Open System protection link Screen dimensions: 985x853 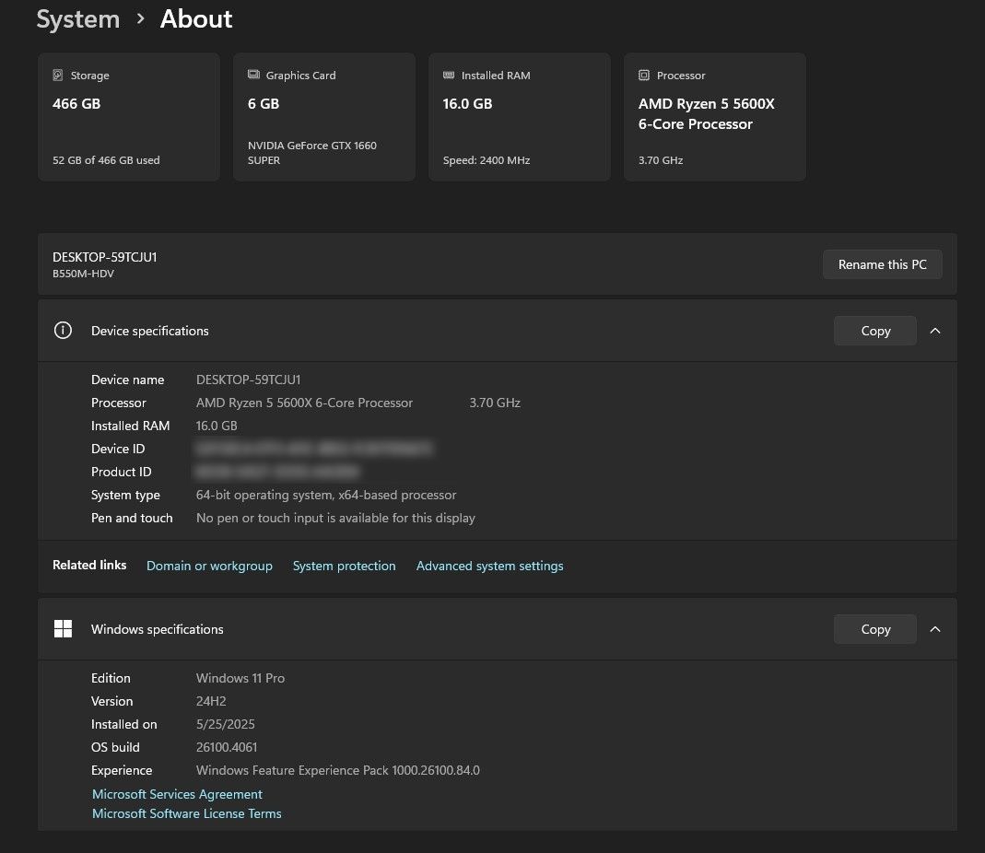tap(345, 566)
